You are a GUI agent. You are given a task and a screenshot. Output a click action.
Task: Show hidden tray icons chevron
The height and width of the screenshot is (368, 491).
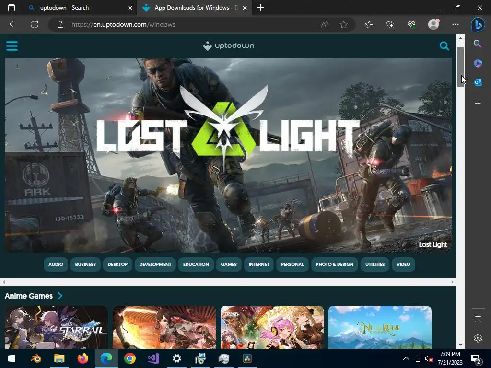click(406, 358)
